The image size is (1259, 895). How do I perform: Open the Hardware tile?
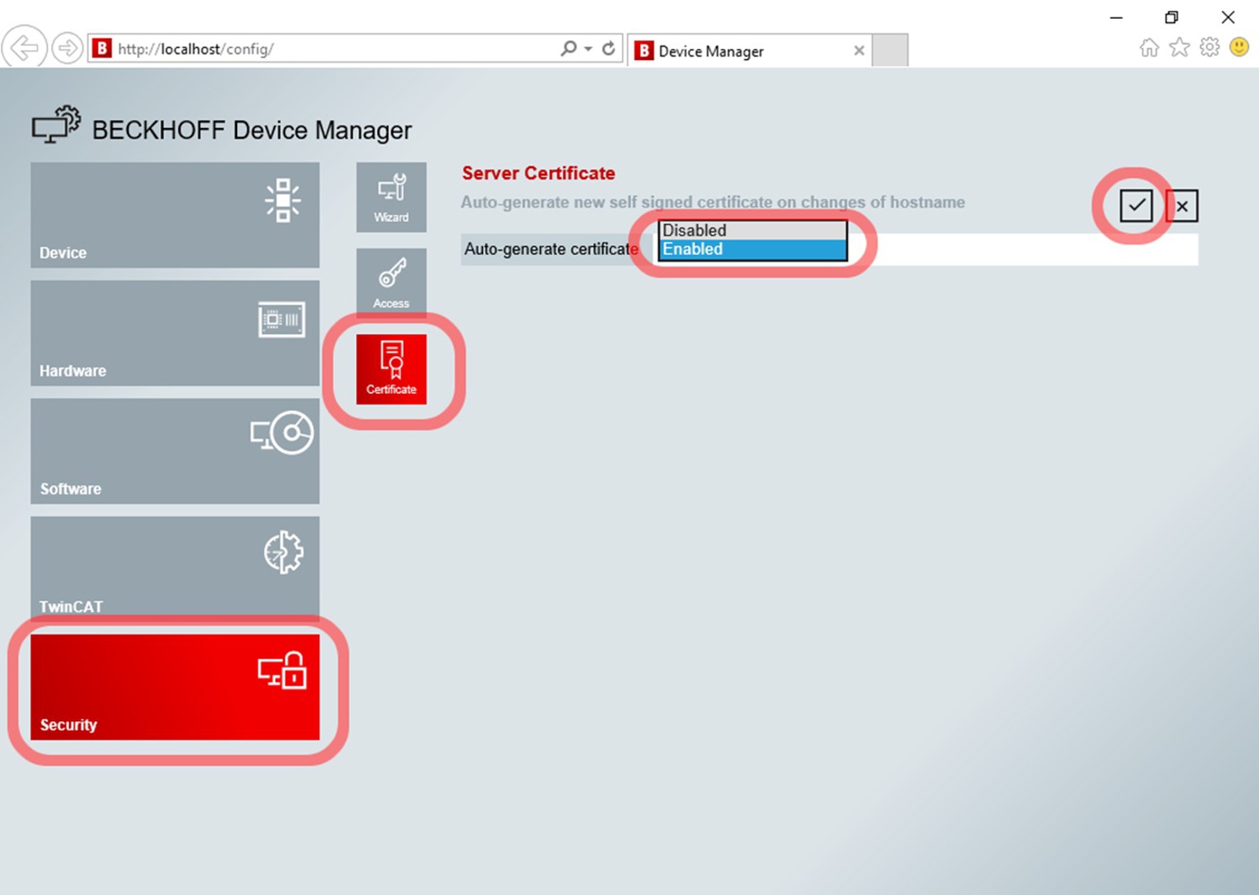pos(175,333)
